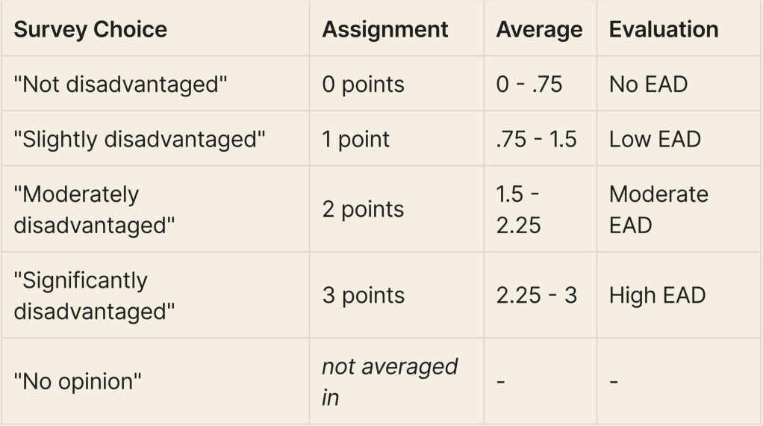Click the "Moderately disadvantaged" cell
This screenshot has height=426, width=763.
94,209
